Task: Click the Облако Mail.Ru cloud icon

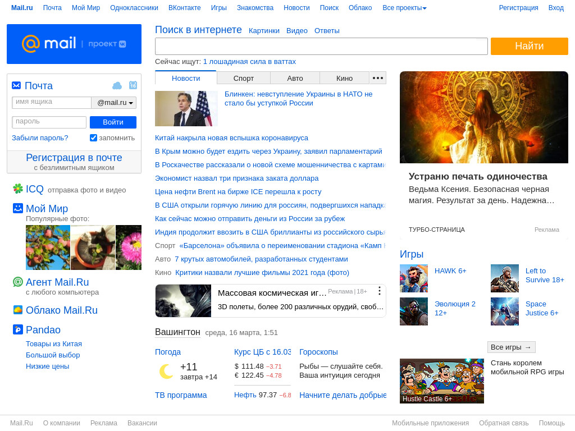Action: pos(18,310)
